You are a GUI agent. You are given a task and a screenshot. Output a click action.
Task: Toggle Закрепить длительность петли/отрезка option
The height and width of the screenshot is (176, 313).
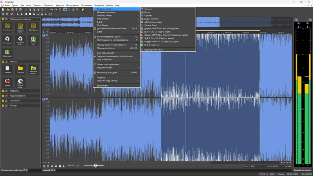(115, 56)
